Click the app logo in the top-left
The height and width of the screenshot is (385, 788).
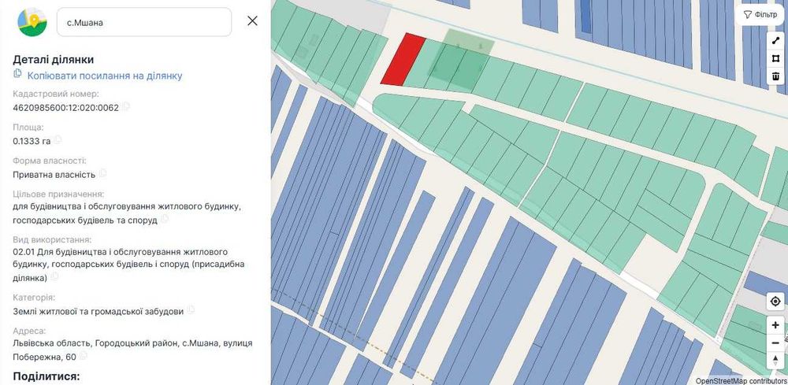coord(33,22)
